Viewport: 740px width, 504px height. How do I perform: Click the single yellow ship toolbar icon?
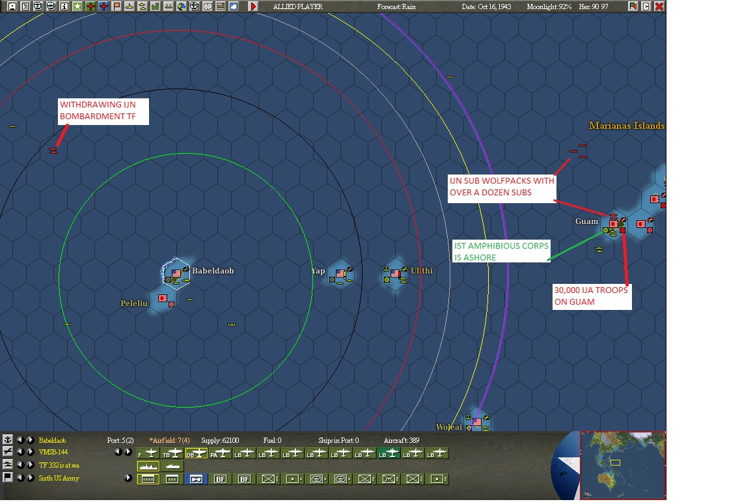click(130, 7)
